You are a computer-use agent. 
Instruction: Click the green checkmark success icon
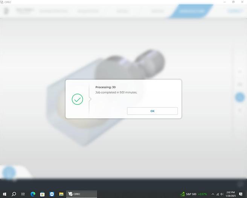77,99
